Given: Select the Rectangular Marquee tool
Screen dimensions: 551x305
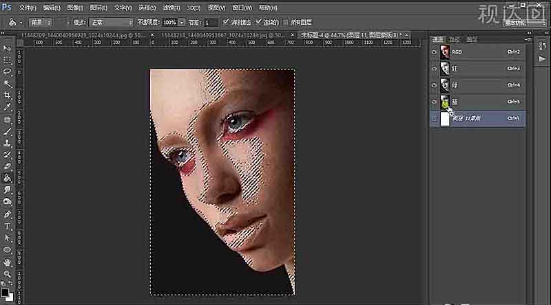Looking at the screenshot, I should [x=7, y=60].
